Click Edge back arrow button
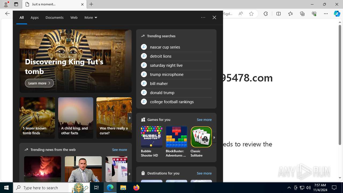Image resolution: width=343 pixels, height=193 pixels. [x=7, y=14]
